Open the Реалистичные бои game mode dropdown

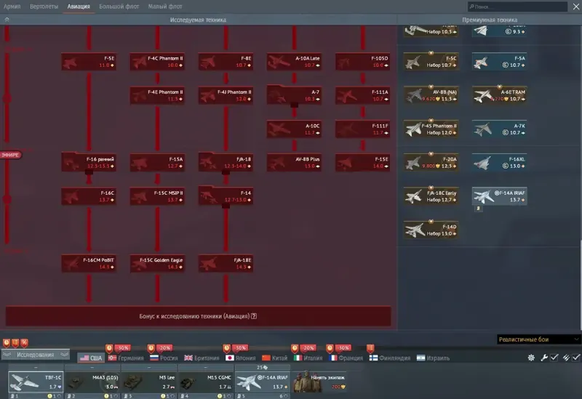[538, 339]
